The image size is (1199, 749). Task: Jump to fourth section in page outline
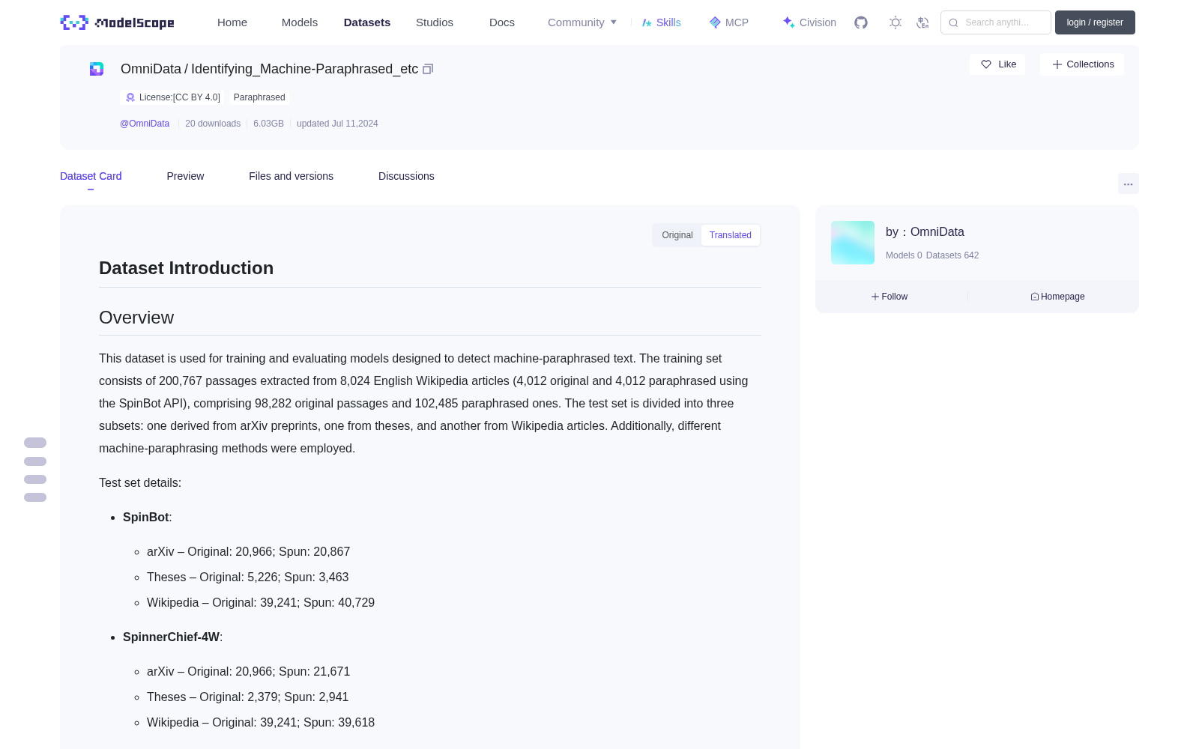coord(35,497)
